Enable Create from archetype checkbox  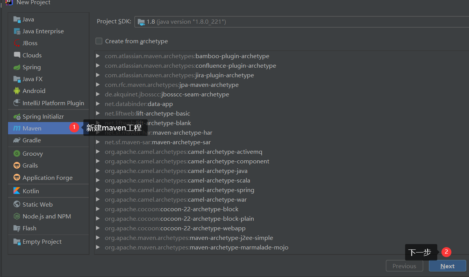(x=99, y=41)
